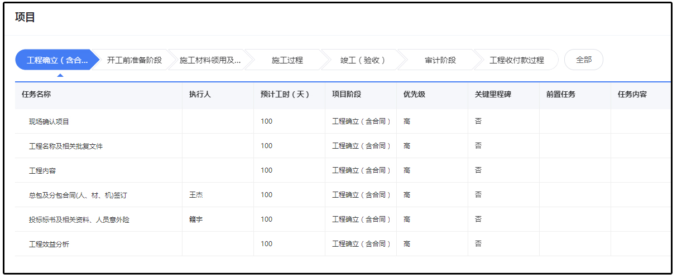Open the 现场确认项目 task row
Image resolution: width=677 pixels, height=279 pixels.
[x=49, y=121]
